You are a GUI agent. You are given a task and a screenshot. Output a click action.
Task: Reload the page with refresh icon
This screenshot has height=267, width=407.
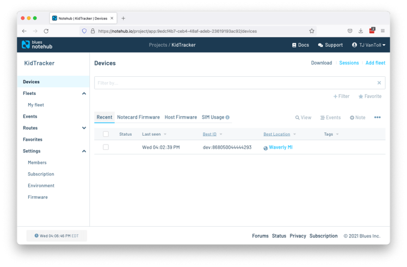coord(46,31)
